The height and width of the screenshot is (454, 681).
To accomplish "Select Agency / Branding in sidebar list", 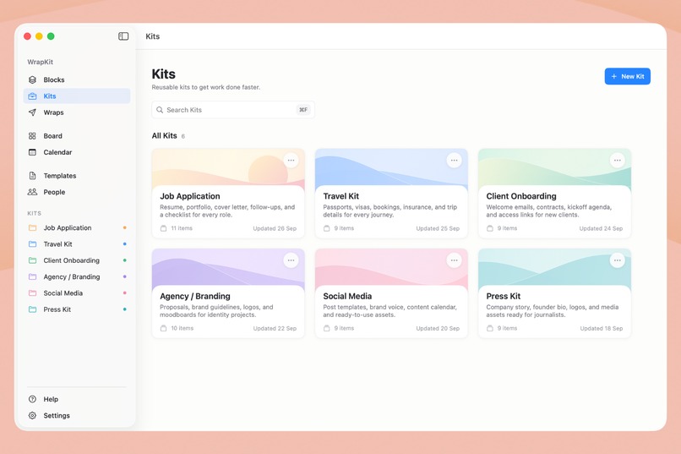I will click(x=76, y=276).
